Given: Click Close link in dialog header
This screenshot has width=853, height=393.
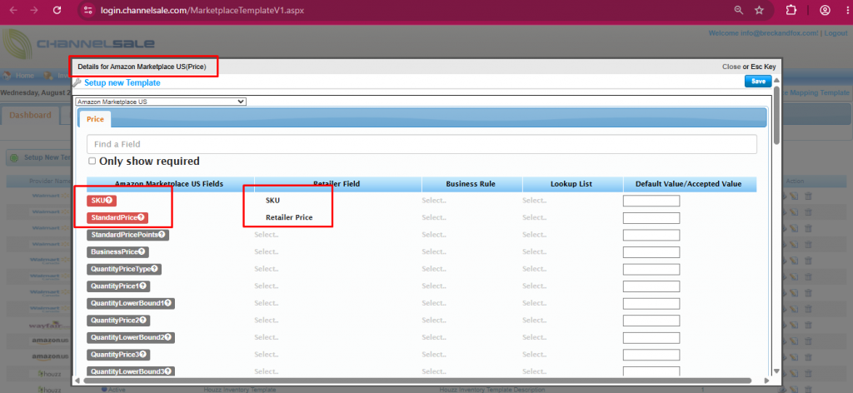Looking at the screenshot, I should click(x=731, y=67).
